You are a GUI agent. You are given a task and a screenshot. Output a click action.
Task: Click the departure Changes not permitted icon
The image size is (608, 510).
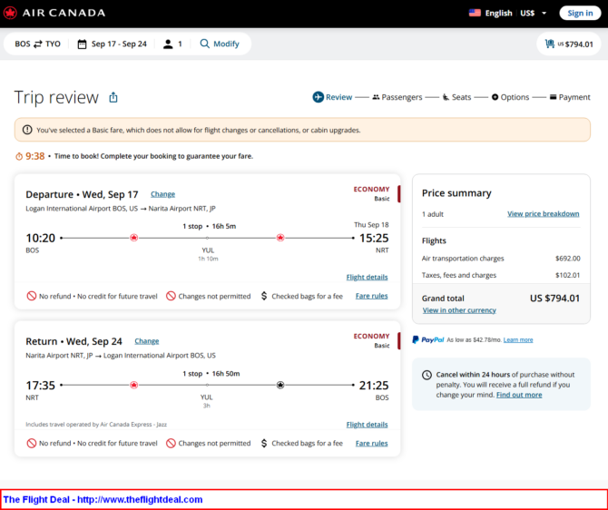pos(171,296)
